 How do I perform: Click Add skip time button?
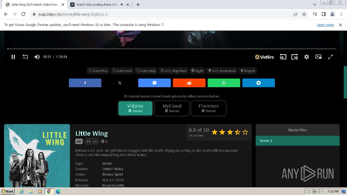pos(173,71)
